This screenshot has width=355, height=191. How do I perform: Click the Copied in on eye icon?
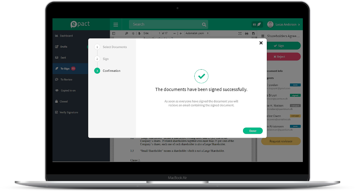(x=57, y=90)
